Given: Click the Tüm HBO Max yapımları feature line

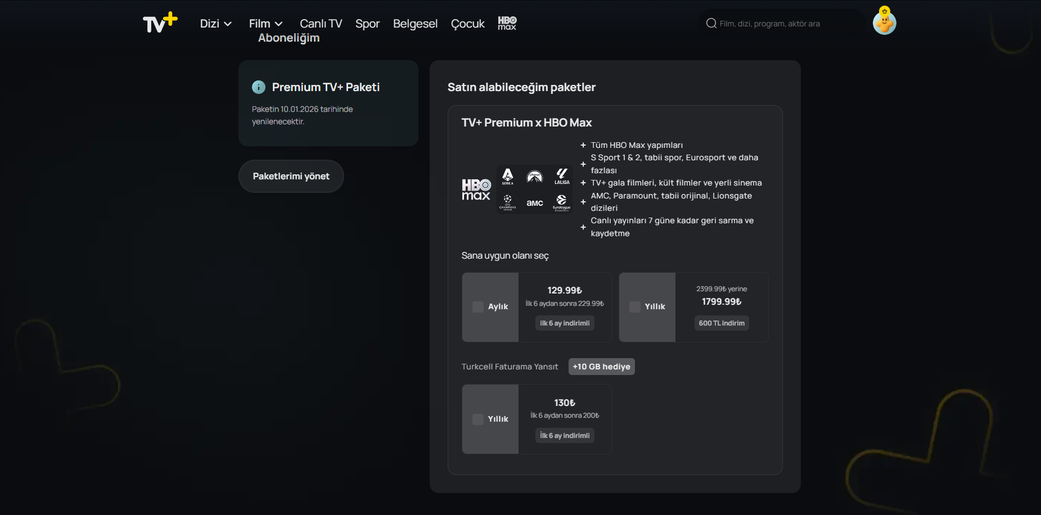Looking at the screenshot, I should (637, 145).
